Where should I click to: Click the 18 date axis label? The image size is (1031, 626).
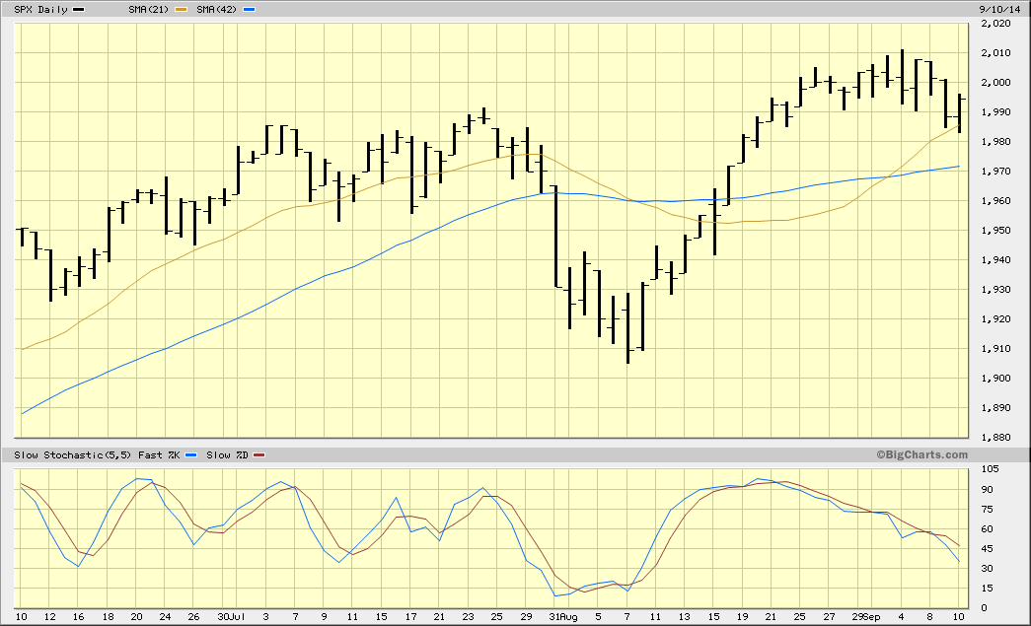(x=108, y=617)
